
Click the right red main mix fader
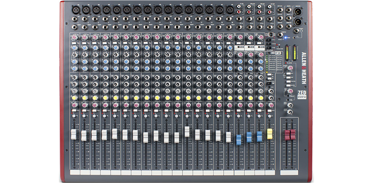293,134
